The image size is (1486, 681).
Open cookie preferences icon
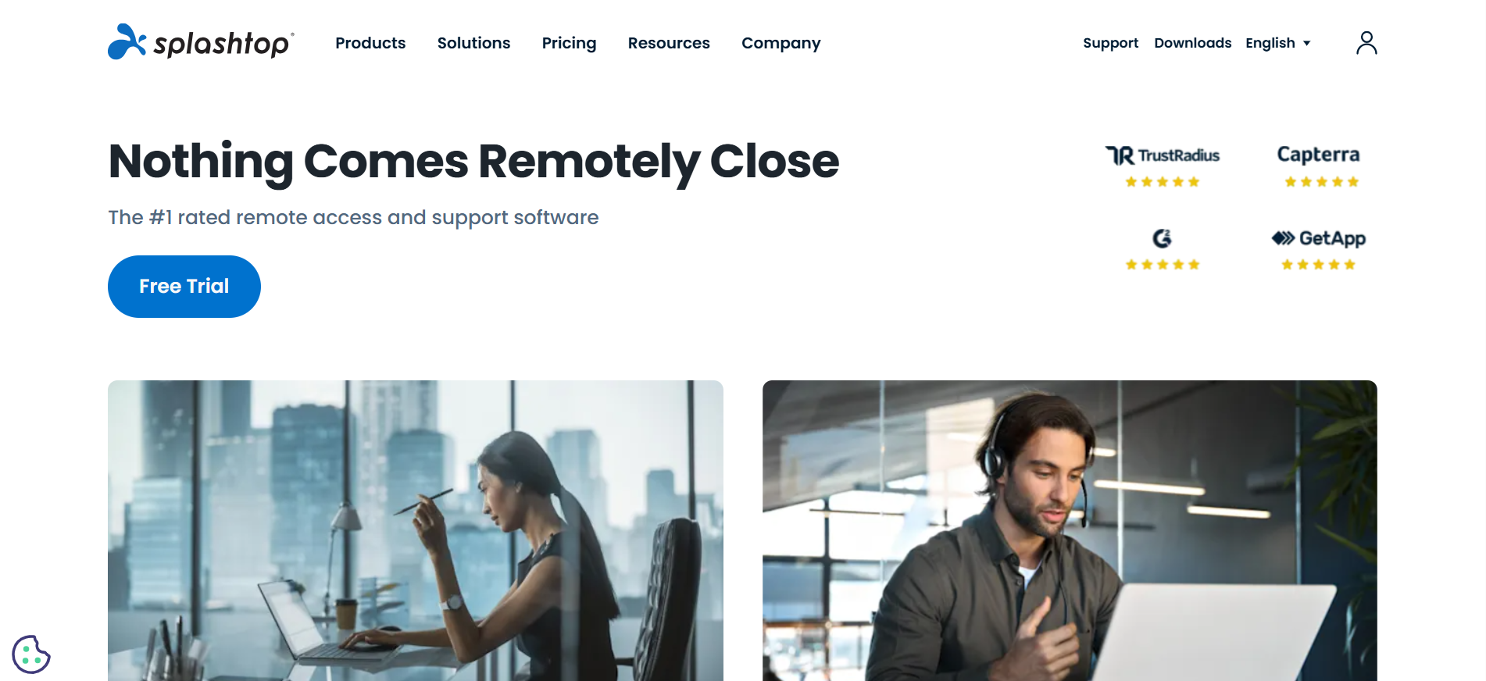pyautogui.click(x=31, y=654)
